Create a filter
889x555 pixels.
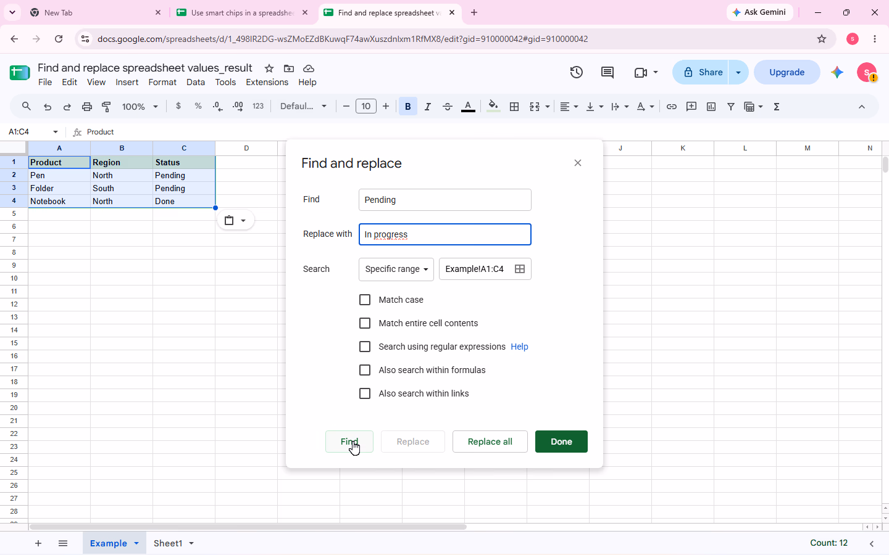[731, 107]
